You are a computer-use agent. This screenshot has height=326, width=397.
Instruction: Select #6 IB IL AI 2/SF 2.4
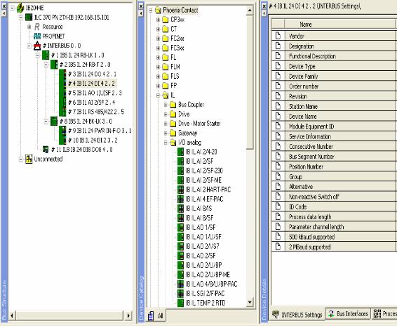pyautogui.click(x=91, y=103)
